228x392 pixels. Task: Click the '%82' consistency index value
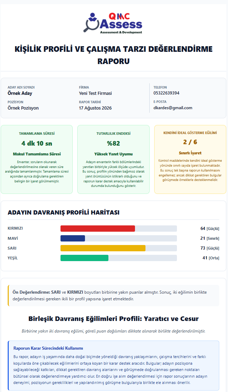point(113,143)
